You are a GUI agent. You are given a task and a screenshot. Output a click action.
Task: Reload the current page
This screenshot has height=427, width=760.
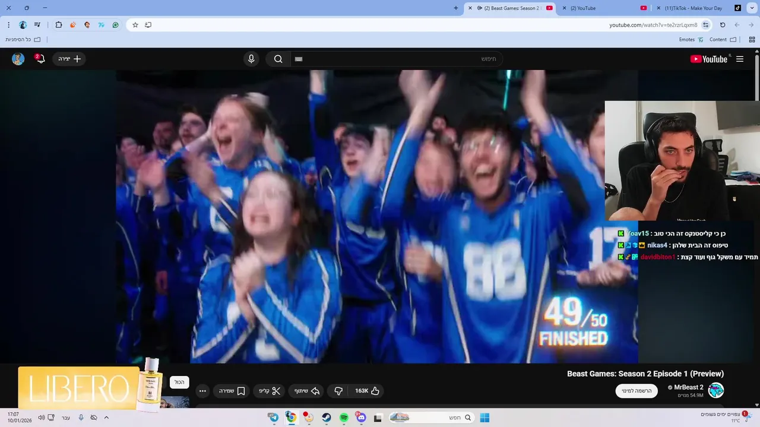click(x=723, y=25)
